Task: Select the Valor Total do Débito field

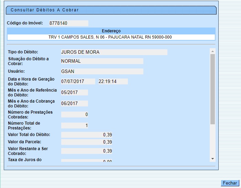Action: (x=86, y=135)
